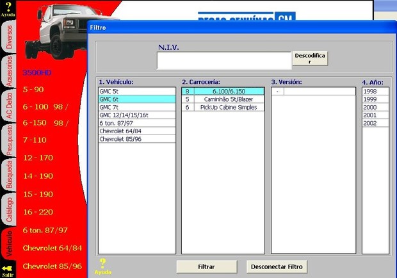Focus the N.I.V. input field

[224, 60]
